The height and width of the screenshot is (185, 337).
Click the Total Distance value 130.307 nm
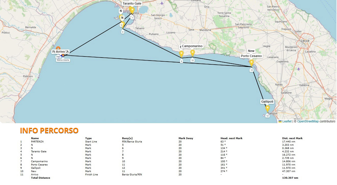(x=290, y=178)
